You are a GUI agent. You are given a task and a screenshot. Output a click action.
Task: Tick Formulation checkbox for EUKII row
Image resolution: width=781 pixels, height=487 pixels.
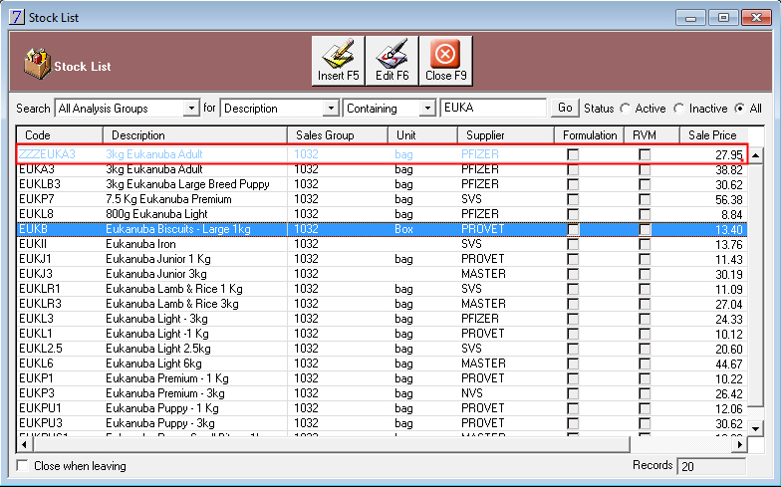[x=573, y=244]
